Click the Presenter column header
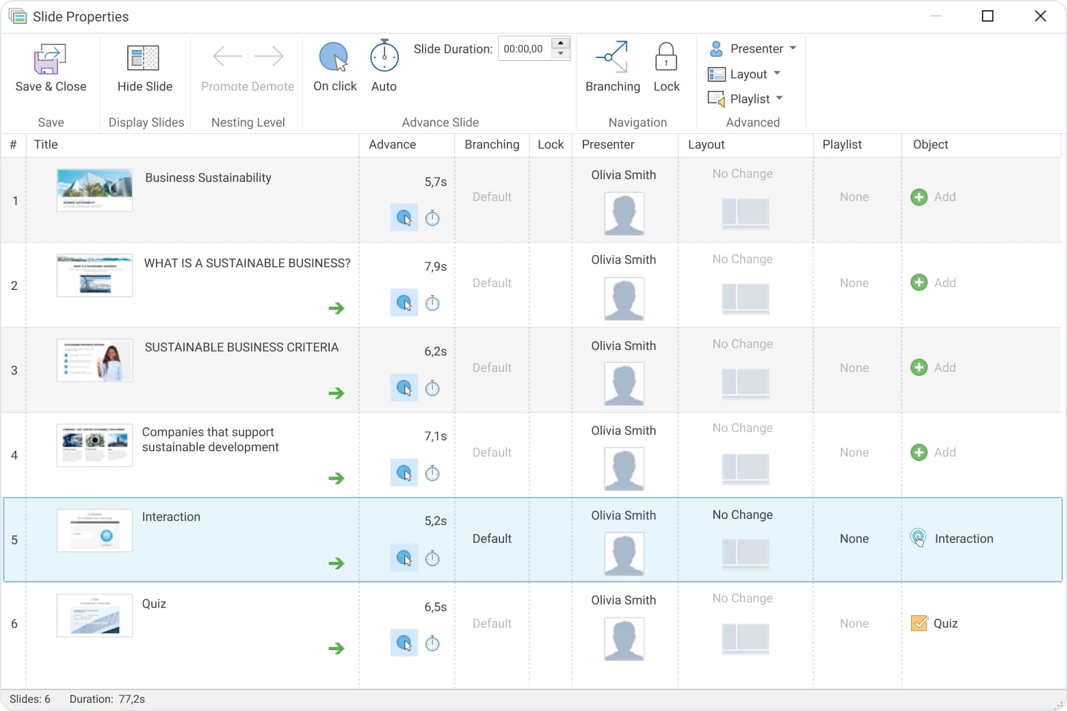1067x711 pixels. (x=608, y=144)
